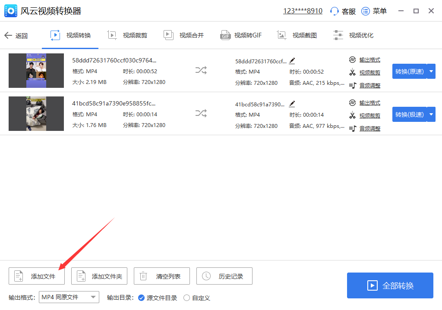
Task: Click 视频裁剪 scissors icon in the 58ddd72631760 row
Action: point(352,72)
